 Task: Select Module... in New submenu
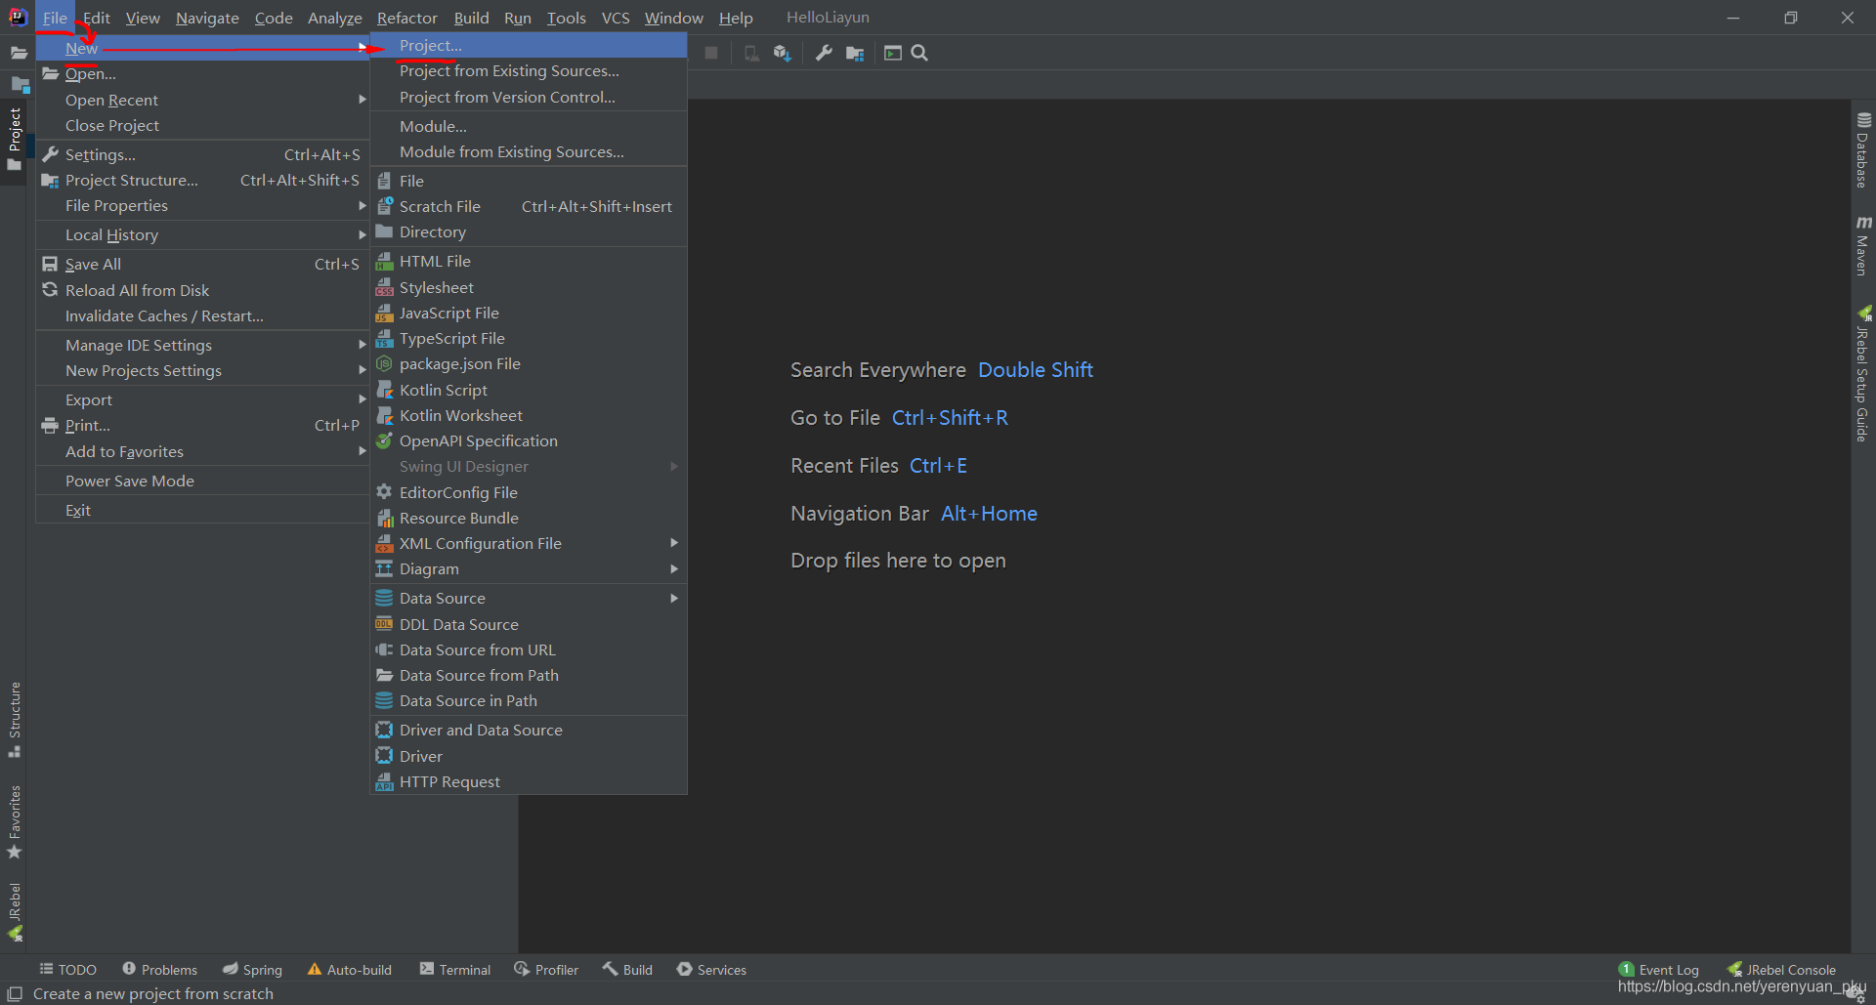tap(529, 126)
